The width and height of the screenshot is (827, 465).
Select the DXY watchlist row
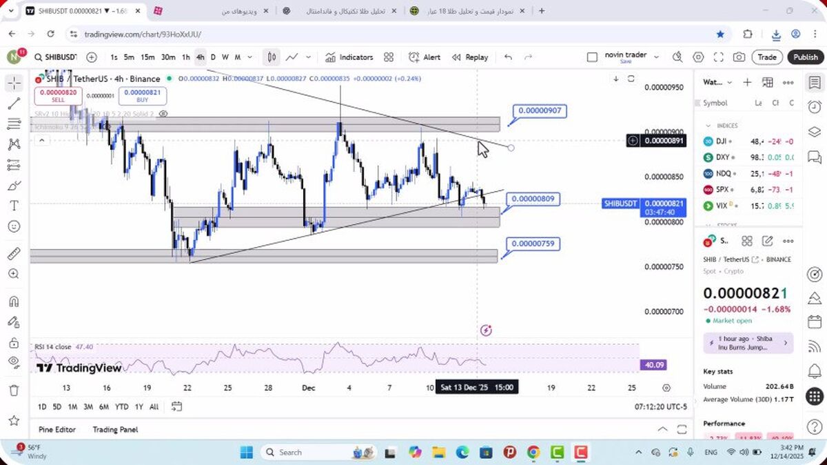[749, 157]
